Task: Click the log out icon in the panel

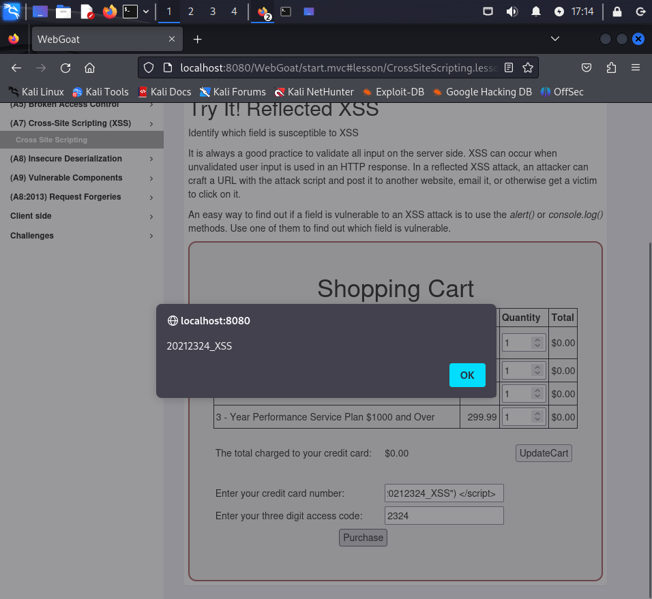Action: click(x=640, y=11)
